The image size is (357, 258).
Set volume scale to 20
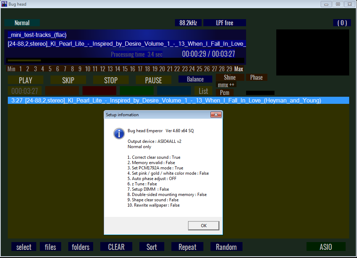click(x=162, y=69)
